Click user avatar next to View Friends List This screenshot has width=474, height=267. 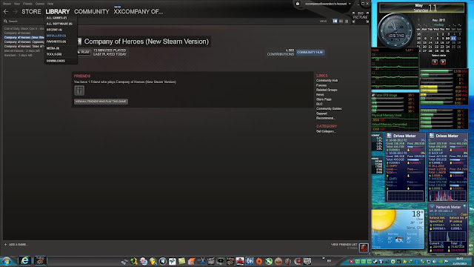[364, 248]
